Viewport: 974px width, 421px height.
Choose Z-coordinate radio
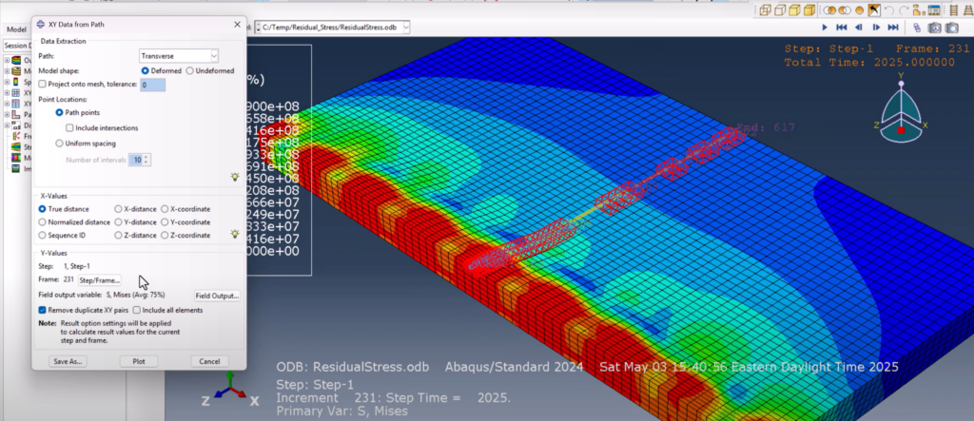click(x=165, y=236)
